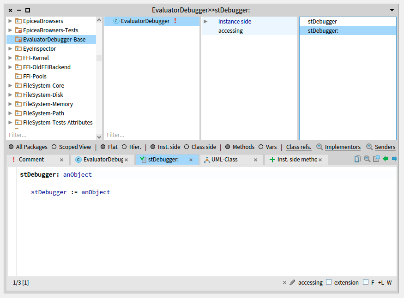This screenshot has width=404, height=298.
Task: Navigate forward with the blue right arrow
Action: pos(394,159)
